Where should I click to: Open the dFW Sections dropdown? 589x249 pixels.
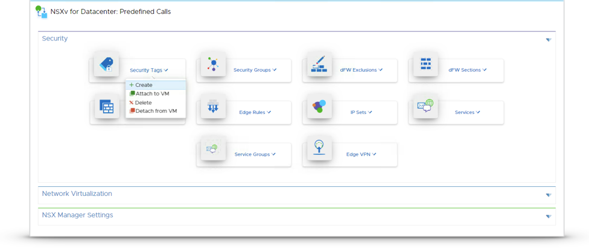[468, 70]
